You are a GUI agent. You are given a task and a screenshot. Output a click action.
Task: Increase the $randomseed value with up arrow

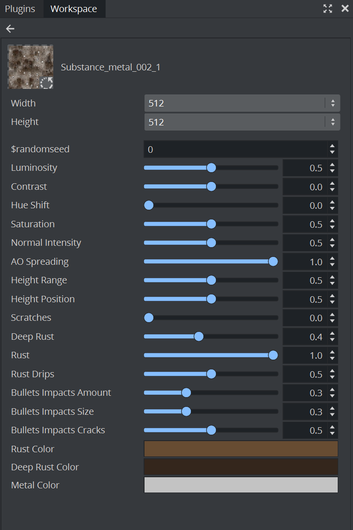click(332, 147)
